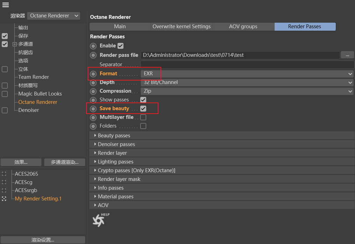This screenshot has width=355, height=244.
Task: Click the ACES2065 render setting icon
Action: pyautogui.click(x=4, y=174)
